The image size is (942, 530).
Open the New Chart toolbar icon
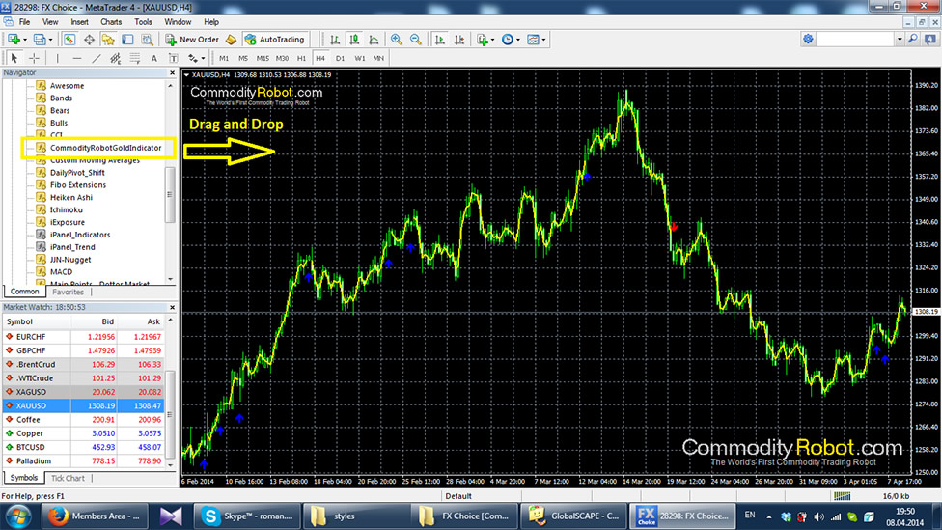click(15, 40)
